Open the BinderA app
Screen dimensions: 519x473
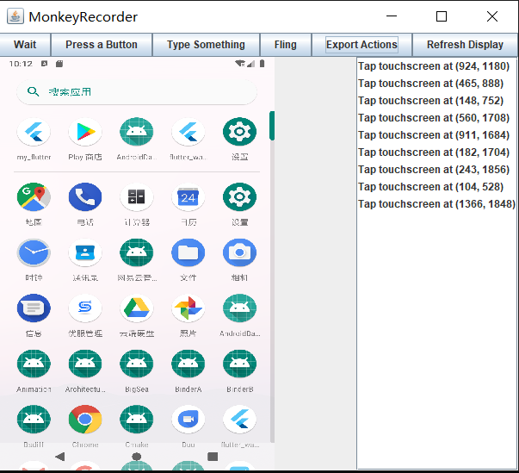coord(188,364)
